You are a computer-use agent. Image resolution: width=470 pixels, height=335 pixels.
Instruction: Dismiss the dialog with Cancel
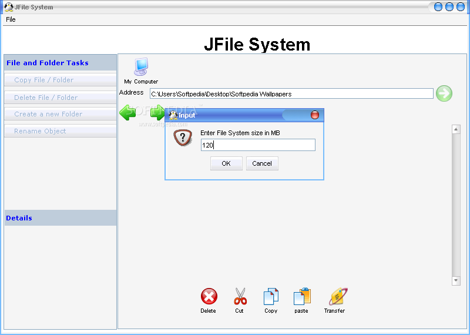coord(262,163)
